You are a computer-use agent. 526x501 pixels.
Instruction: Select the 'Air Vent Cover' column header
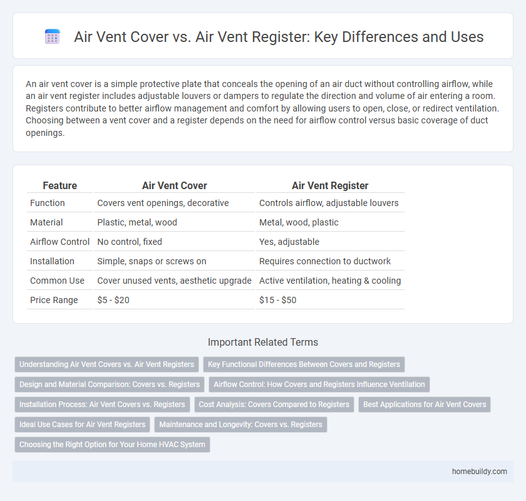tap(174, 186)
